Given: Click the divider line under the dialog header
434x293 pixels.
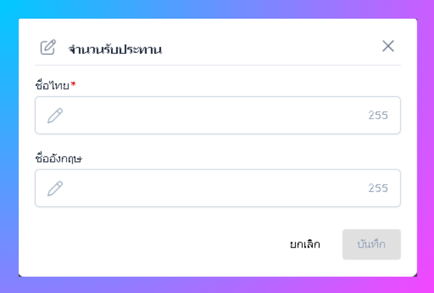Looking at the screenshot, I should tap(218, 65).
